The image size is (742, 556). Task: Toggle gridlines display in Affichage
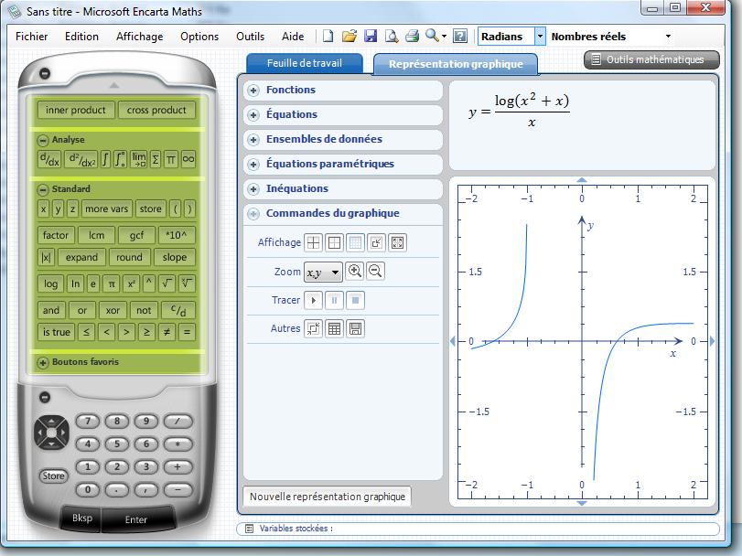pos(355,243)
